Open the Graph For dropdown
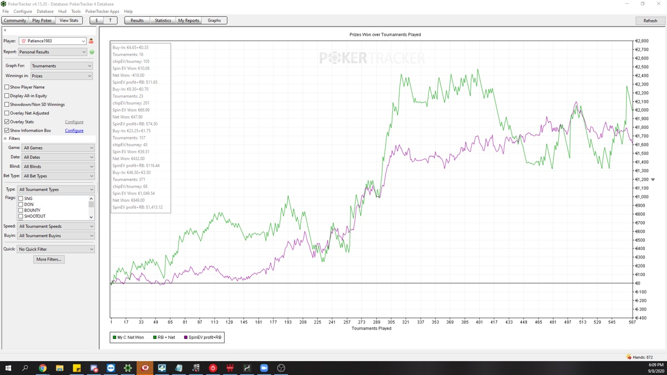Viewport: 667px width, 375px height. coord(61,66)
